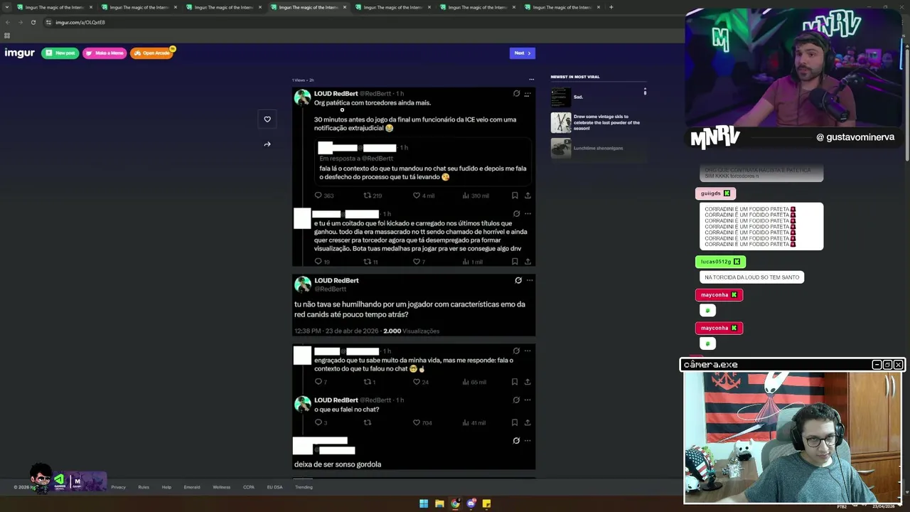Bookmark the tweet with 310 mil views
Image resolution: width=910 pixels, height=512 pixels.
pos(515,196)
